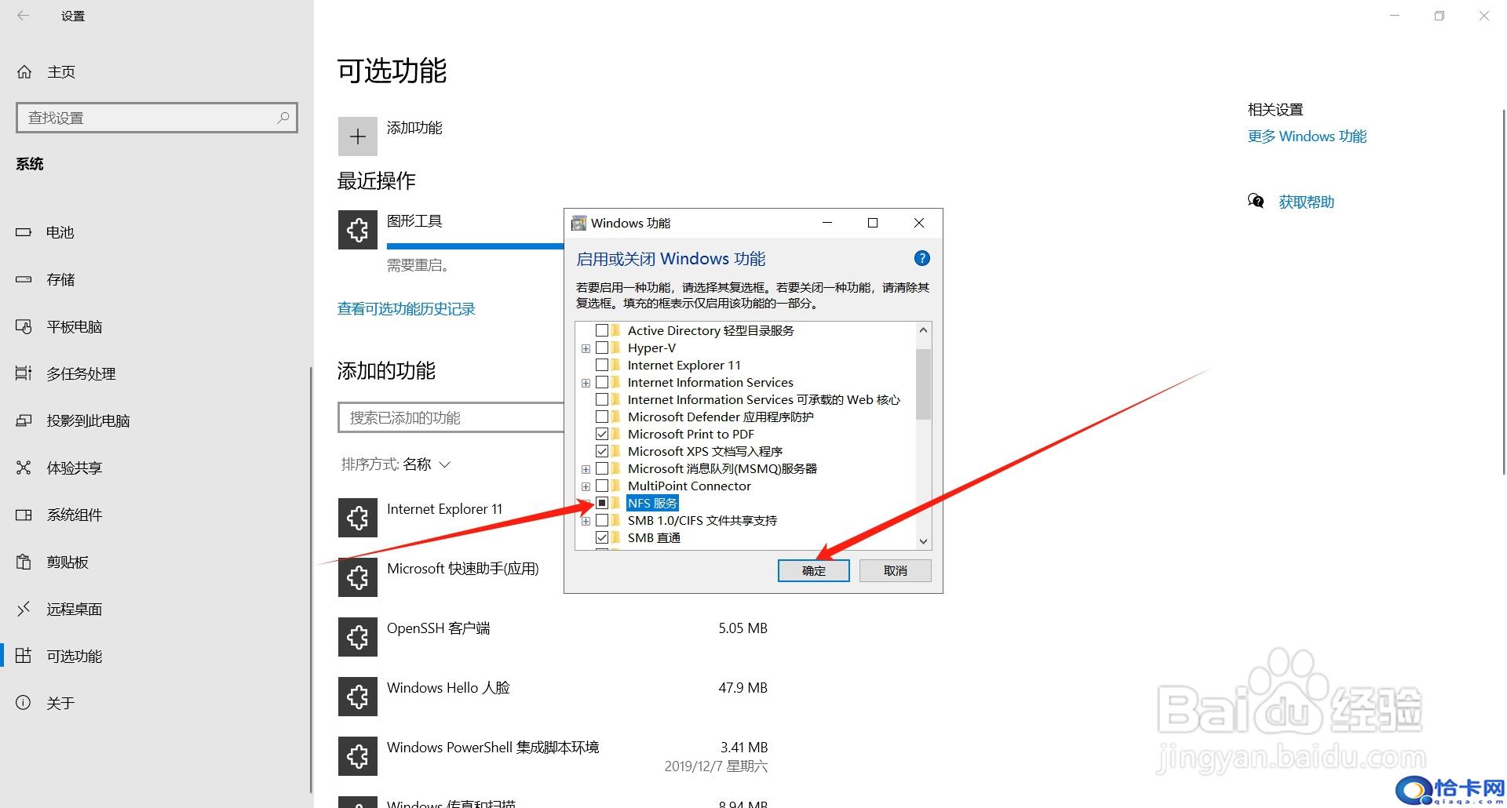Viewport: 1507px width, 808px height.
Task: Select the OpenSSH 客户端 feature name
Action: pyautogui.click(x=438, y=628)
